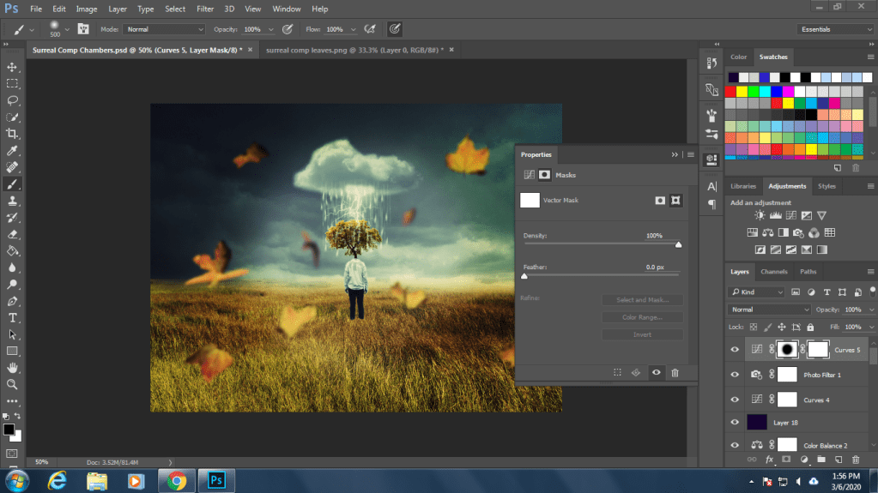The height and width of the screenshot is (493, 878).
Task: Select the Curves 5 layer mask thumbnail
Action: 789,350
